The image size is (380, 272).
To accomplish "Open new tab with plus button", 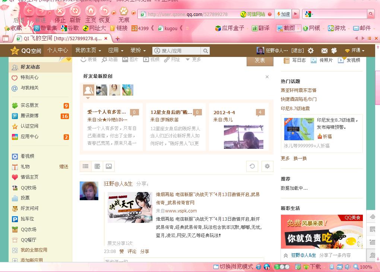I will (117, 38).
